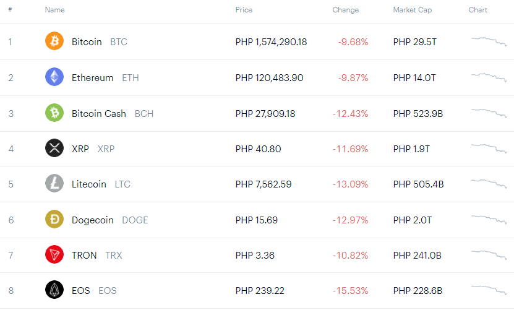The height and width of the screenshot is (310, 514).
Task: Click the green Bitcoin Cash icon
Action: pos(54,113)
